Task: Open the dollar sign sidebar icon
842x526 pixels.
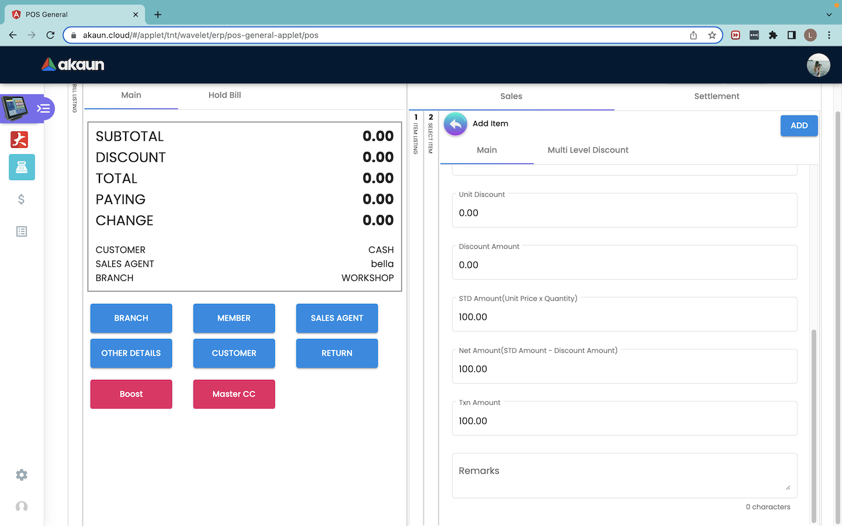Action: click(x=22, y=199)
